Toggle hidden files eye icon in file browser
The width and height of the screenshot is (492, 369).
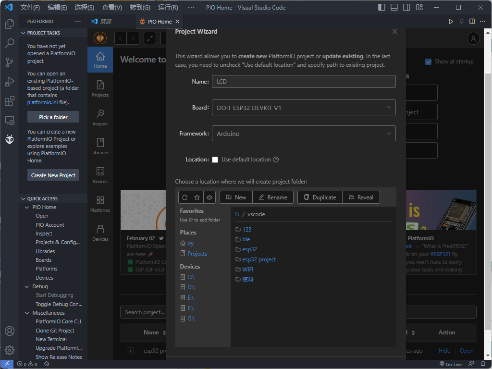pos(209,197)
